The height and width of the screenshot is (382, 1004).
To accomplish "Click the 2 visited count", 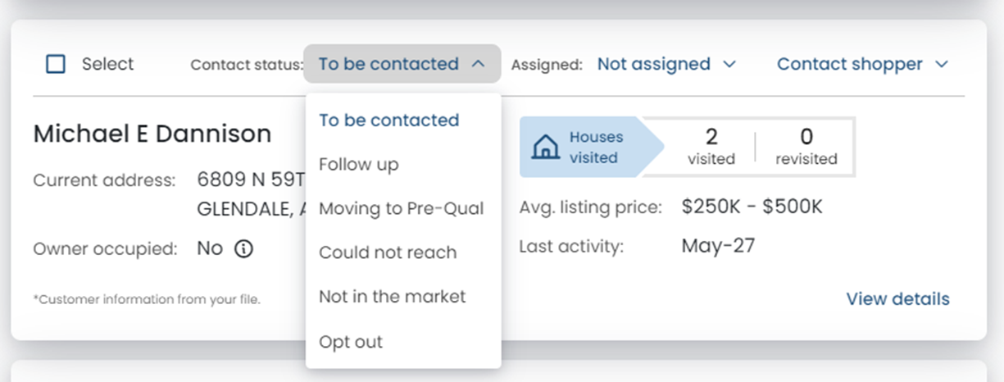I will point(711,147).
